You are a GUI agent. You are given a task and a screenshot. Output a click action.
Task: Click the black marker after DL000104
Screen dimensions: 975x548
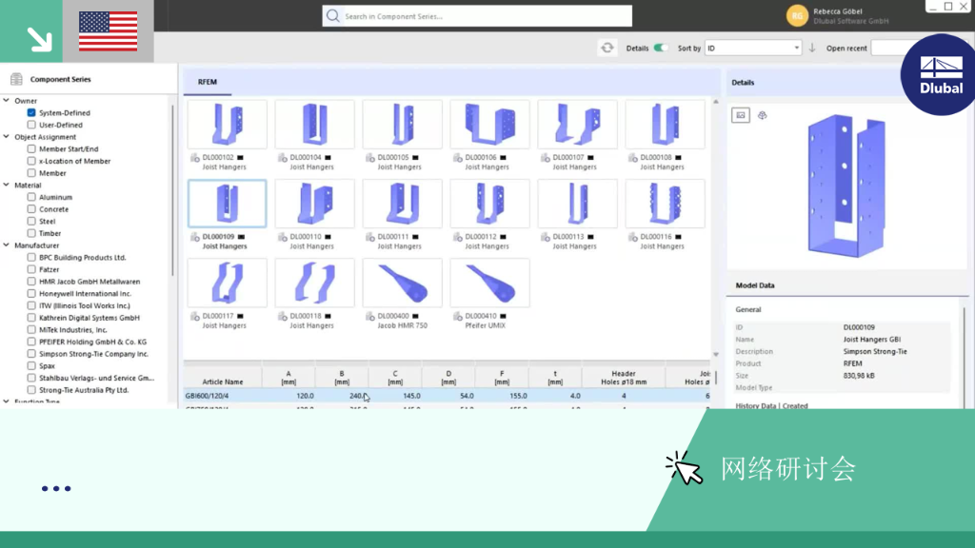328,158
